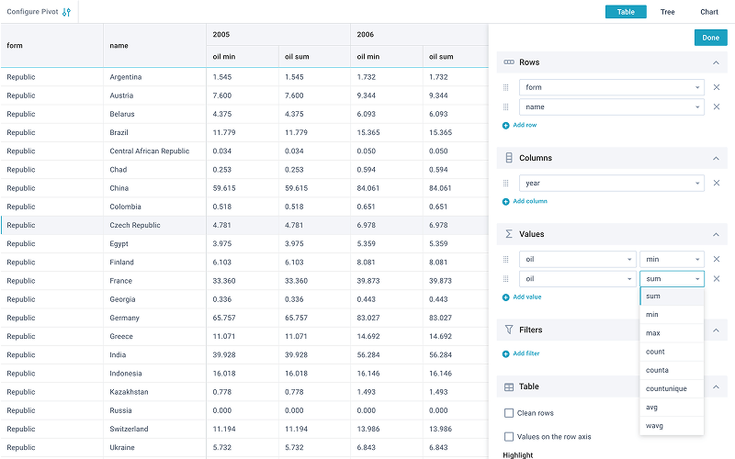This screenshot has width=735, height=459.
Task: Click the Rows section icon
Action: click(509, 62)
